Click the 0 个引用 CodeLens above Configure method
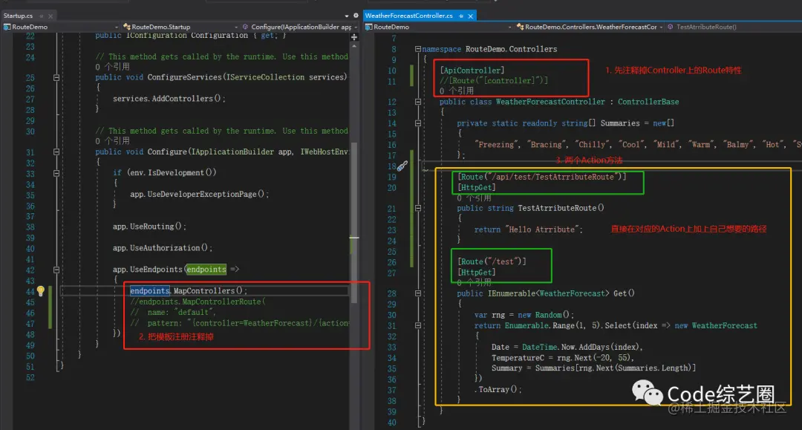This screenshot has width=802, height=430. point(112,141)
